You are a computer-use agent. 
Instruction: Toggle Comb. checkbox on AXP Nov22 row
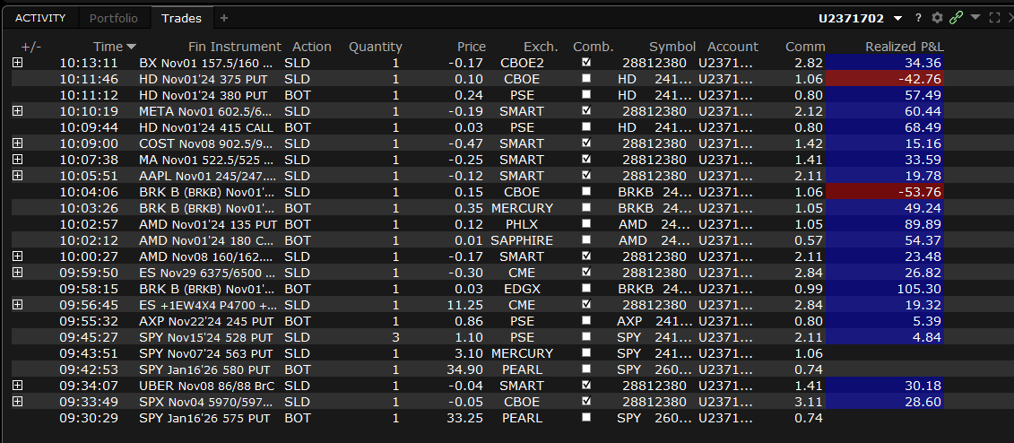(586, 321)
